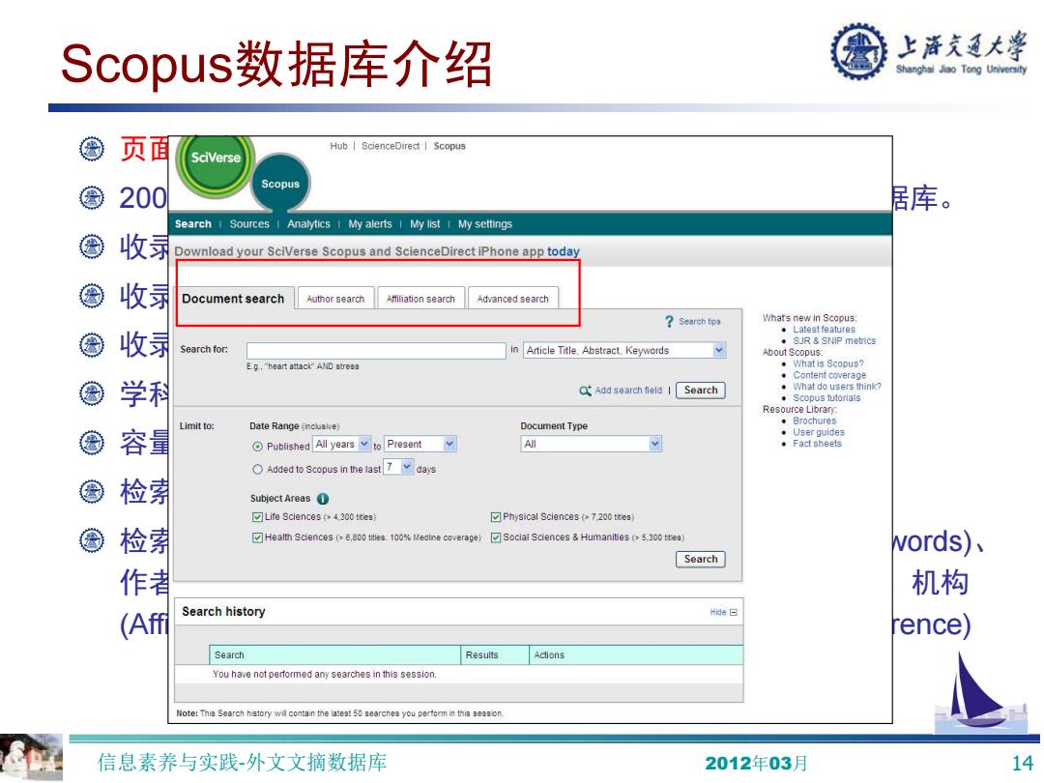Image resolution: width=1044 pixels, height=783 pixels.
Task: Click the Hide collapse icon in Search history
Action: 734,613
